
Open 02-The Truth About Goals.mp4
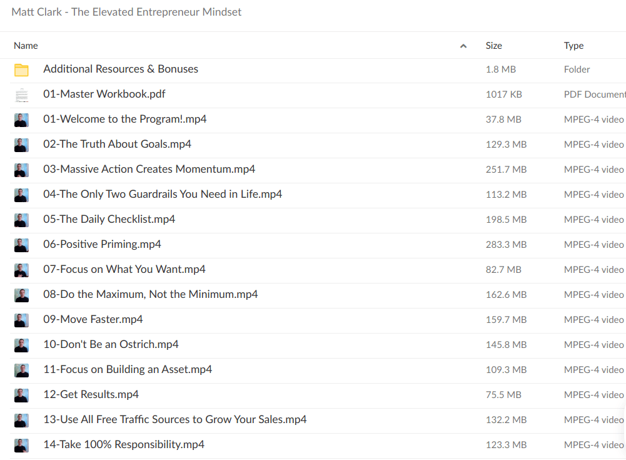click(116, 145)
